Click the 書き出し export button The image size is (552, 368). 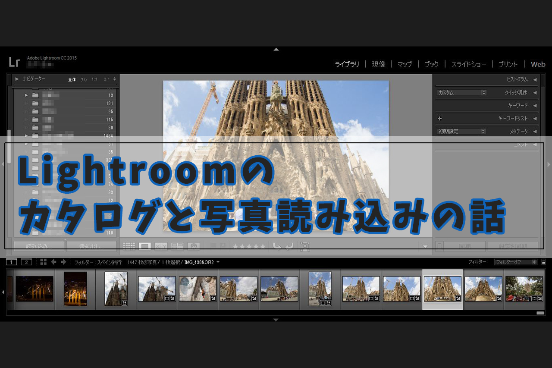pos(91,246)
